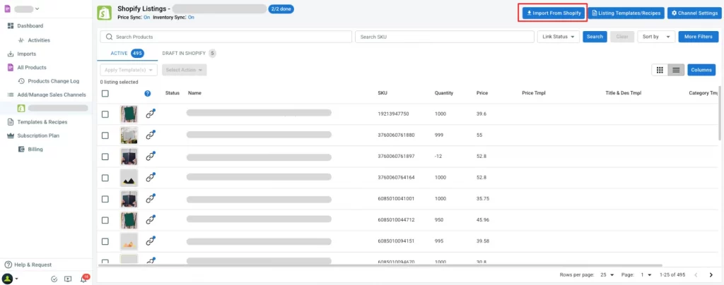Viewport: 724px width, 285px height.
Task: Click the thumbnail of the row with SKU 3760060761880
Action: (x=129, y=135)
